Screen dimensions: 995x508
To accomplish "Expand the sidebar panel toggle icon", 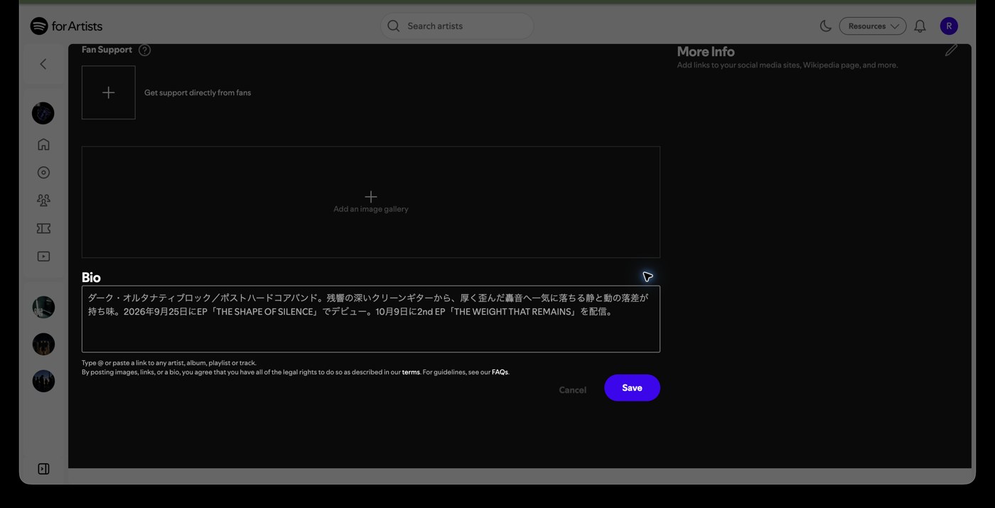I will coord(43,469).
